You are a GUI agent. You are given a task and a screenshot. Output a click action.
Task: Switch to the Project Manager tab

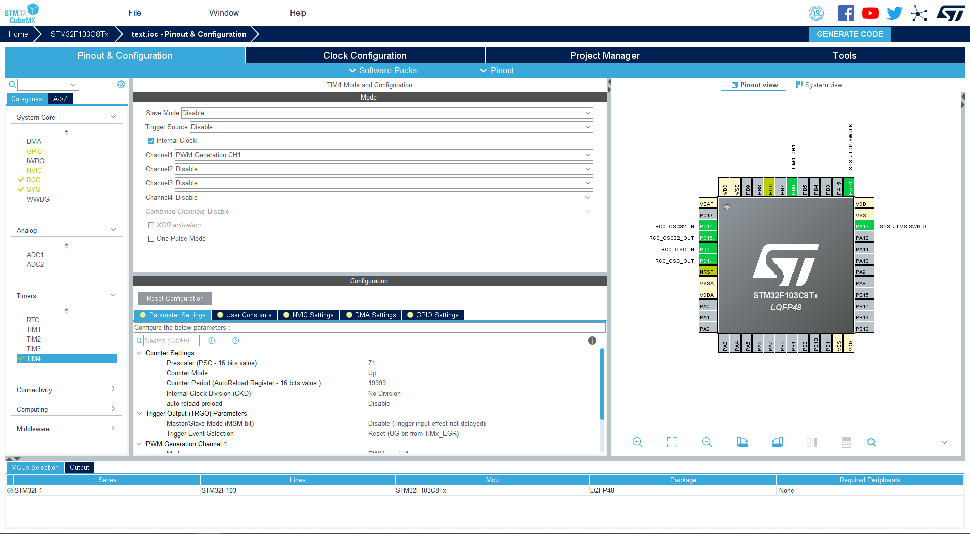pyautogui.click(x=605, y=55)
